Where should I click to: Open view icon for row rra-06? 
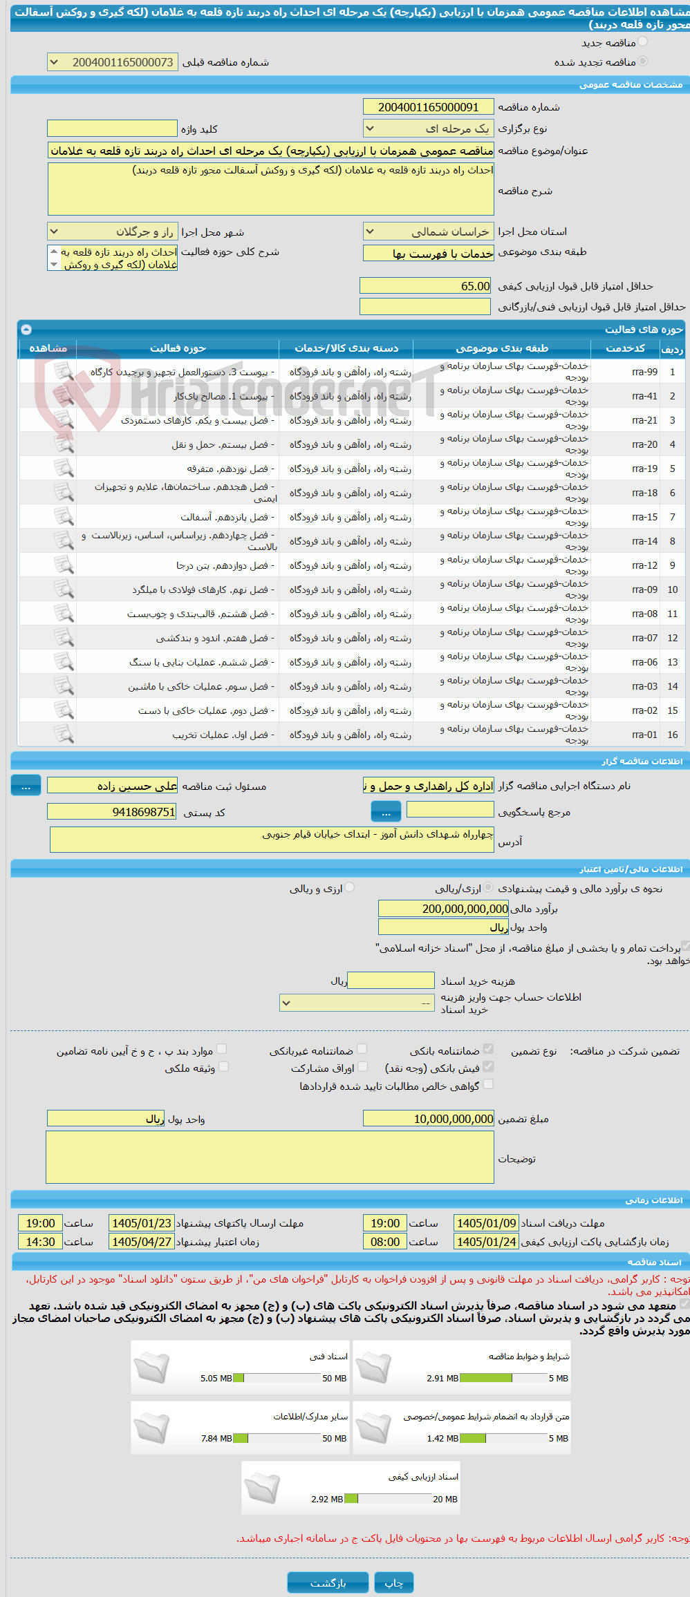tap(64, 662)
